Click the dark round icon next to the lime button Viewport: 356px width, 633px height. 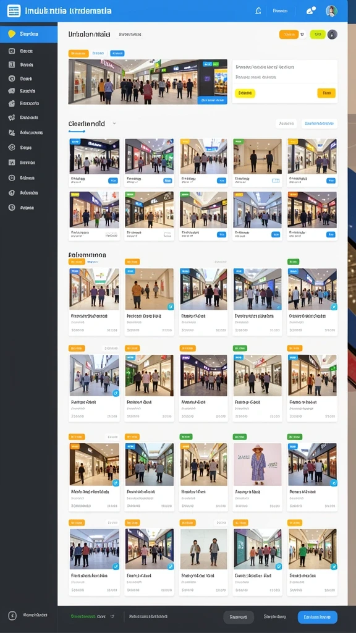(x=332, y=35)
